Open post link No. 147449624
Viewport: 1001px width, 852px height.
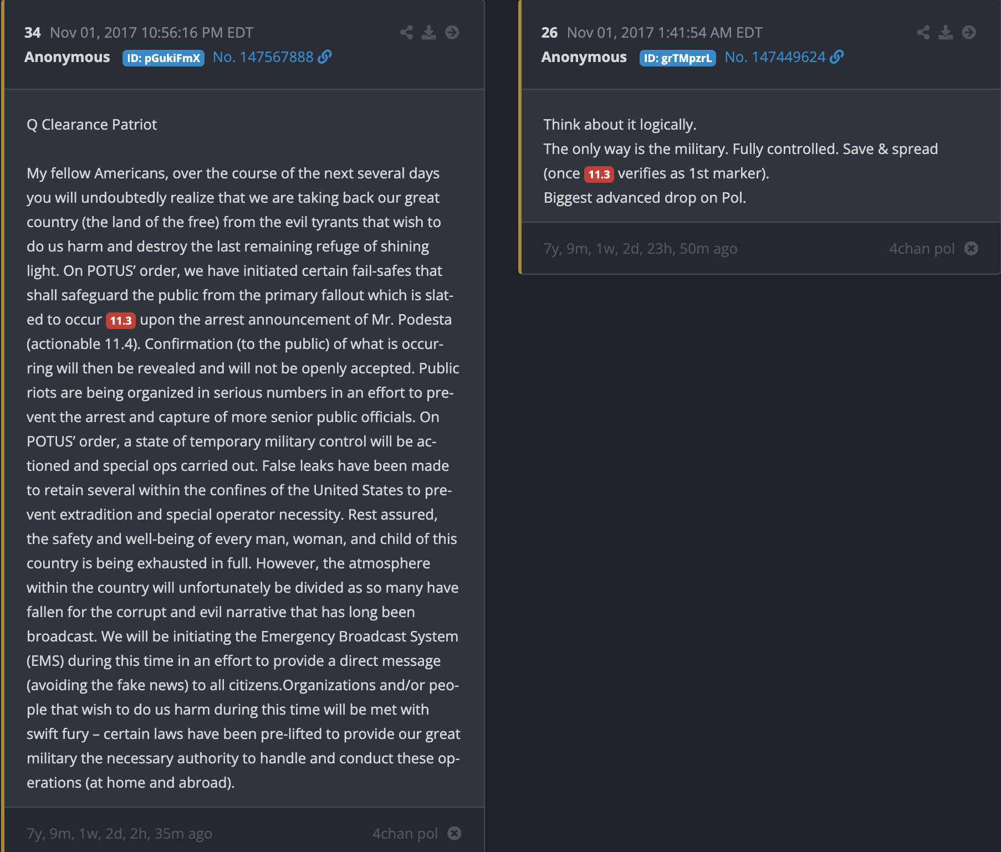775,57
